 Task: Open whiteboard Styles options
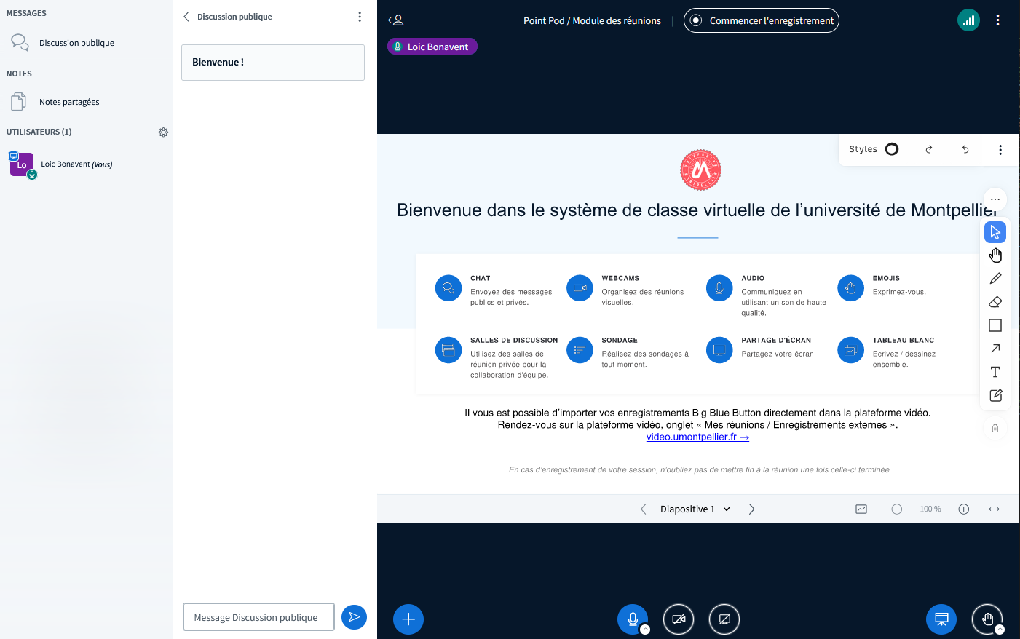(x=874, y=149)
